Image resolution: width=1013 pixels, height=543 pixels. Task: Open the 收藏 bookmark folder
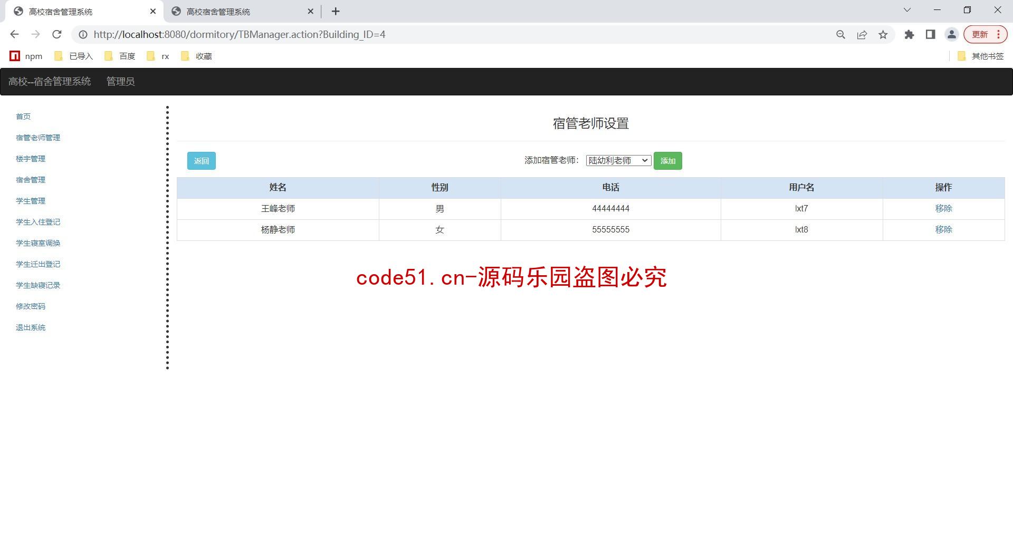[196, 56]
